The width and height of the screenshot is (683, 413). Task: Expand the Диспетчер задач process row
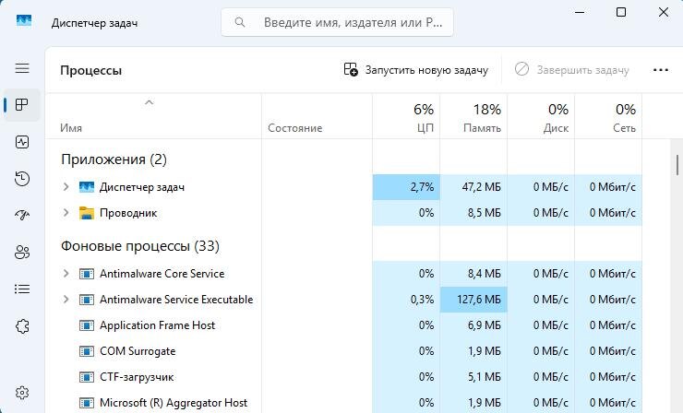66,187
